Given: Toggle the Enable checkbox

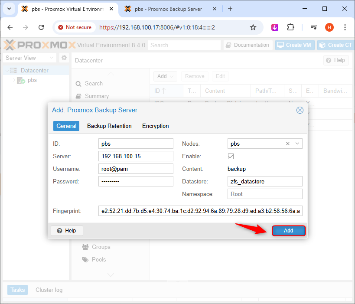Looking at the screenshot, I should click(x=231, y=156).
